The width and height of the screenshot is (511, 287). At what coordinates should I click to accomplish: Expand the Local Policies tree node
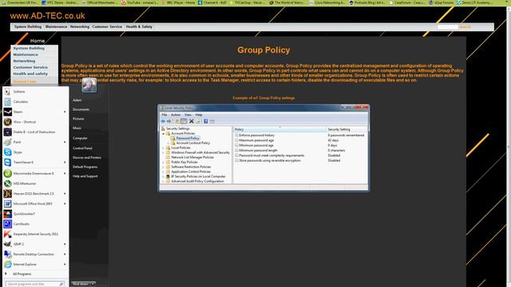pyautogui.click(x=164, y=147)
